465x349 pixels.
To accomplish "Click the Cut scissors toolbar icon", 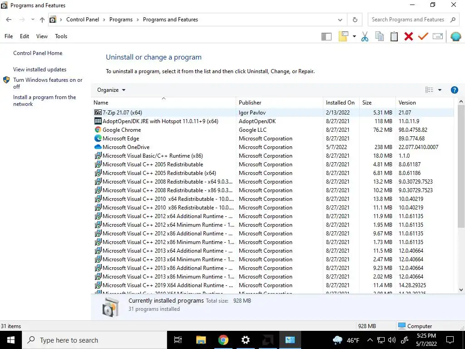I will click(x=365, y=36).
